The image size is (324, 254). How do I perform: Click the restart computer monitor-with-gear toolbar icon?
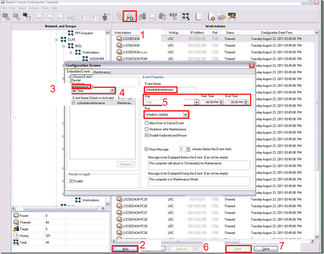click(6, 17)
